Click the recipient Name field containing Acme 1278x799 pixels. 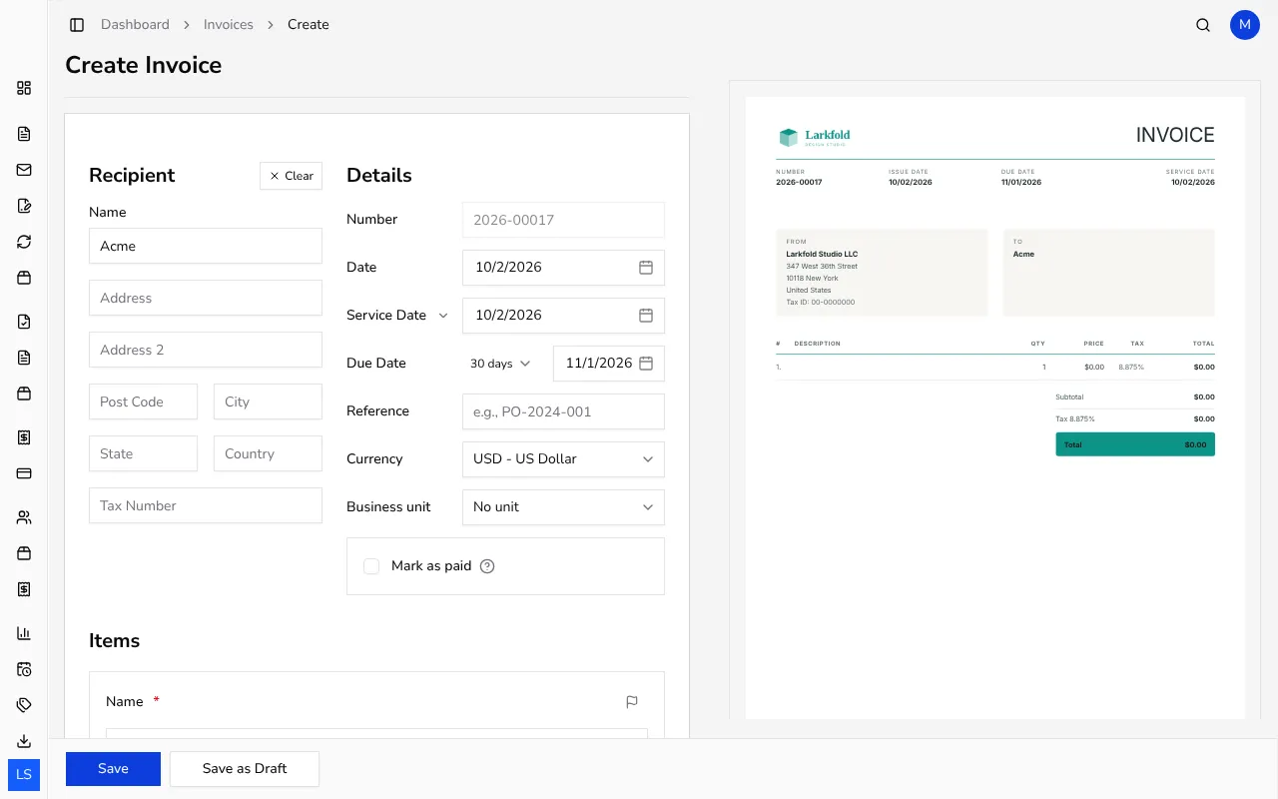[206, 246]
